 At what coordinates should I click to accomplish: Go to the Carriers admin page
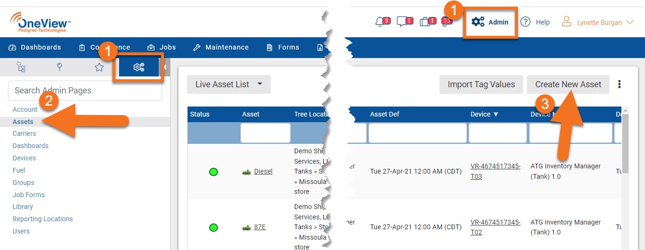(24, 133)
